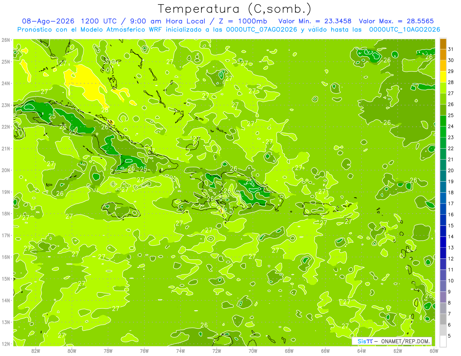Click the lime 27–28 swatch on color bar
Viewport: 461px width, 356px height.
[x=443, y=88]
